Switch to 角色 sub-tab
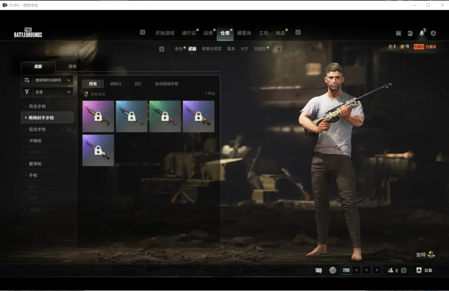Screen dimensions: 449x291 coord(178,49)
